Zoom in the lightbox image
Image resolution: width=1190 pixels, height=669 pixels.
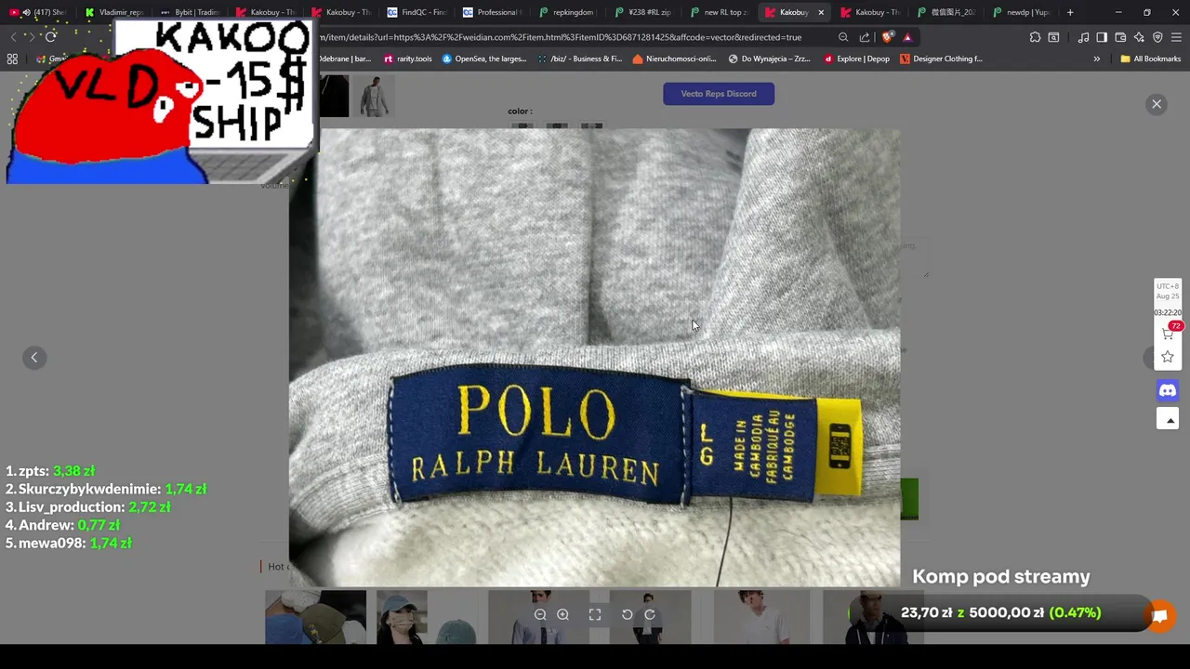pos(562,614)
